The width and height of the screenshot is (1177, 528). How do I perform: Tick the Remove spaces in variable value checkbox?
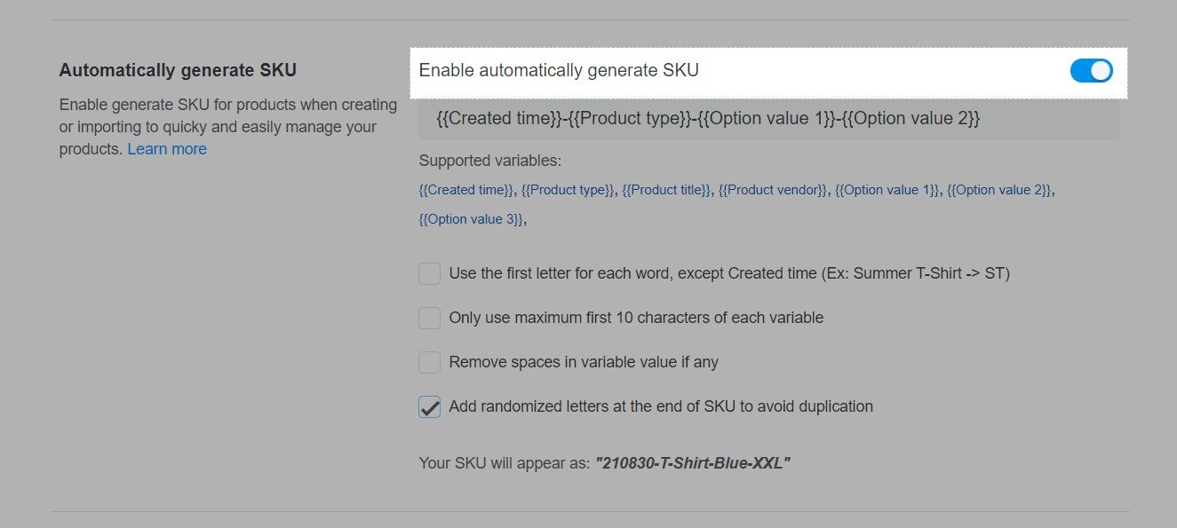coord(430,362)
